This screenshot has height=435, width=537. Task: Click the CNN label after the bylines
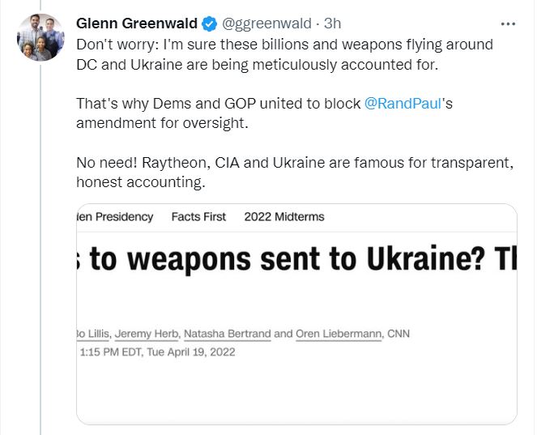click(x=396, y=333)
